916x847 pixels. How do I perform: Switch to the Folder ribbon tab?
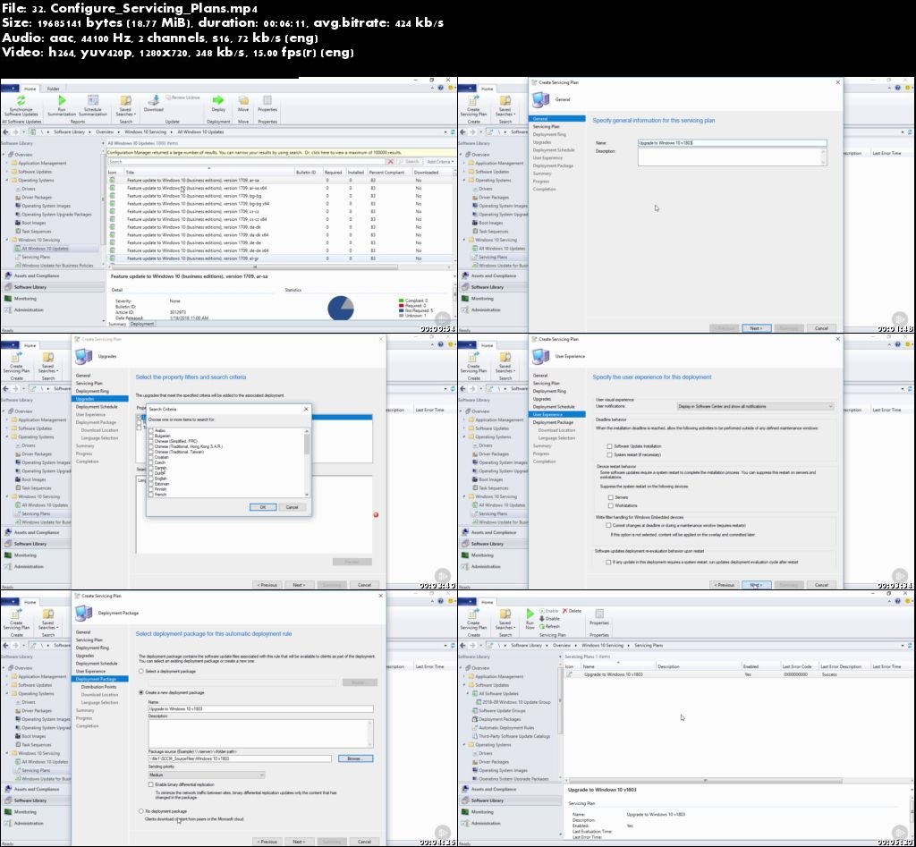click(53, 89)
